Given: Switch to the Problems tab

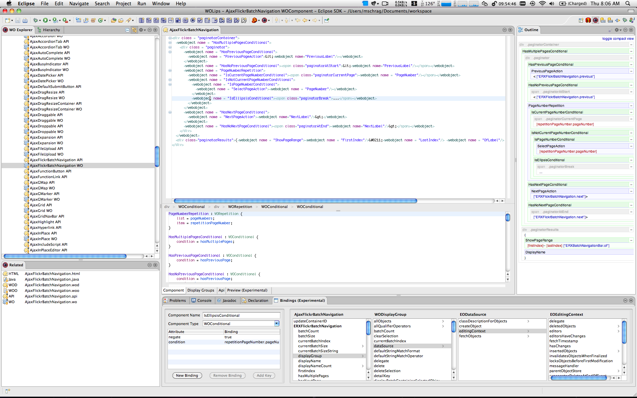Looking at the screenshot, I should pos(175,300).
